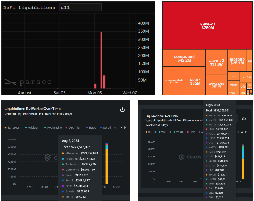The height and width of the screenshot is (201, 254).
Task: Click export icon on Liquidations By Market chart
Action: coord(122,110)
